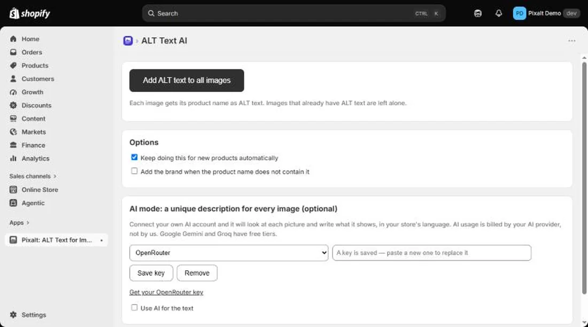
Task: Open Online Store in sidebar
Action: coord(40,190)
